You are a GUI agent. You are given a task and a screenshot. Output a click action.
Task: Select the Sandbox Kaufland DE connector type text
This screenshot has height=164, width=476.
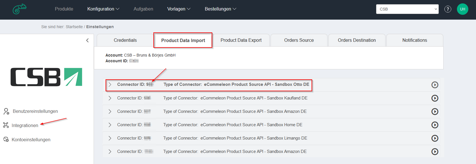235,98
